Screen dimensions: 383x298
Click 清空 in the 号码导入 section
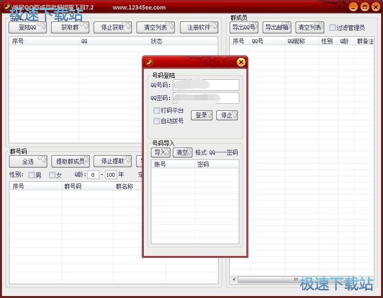click(x=182, y=152)
